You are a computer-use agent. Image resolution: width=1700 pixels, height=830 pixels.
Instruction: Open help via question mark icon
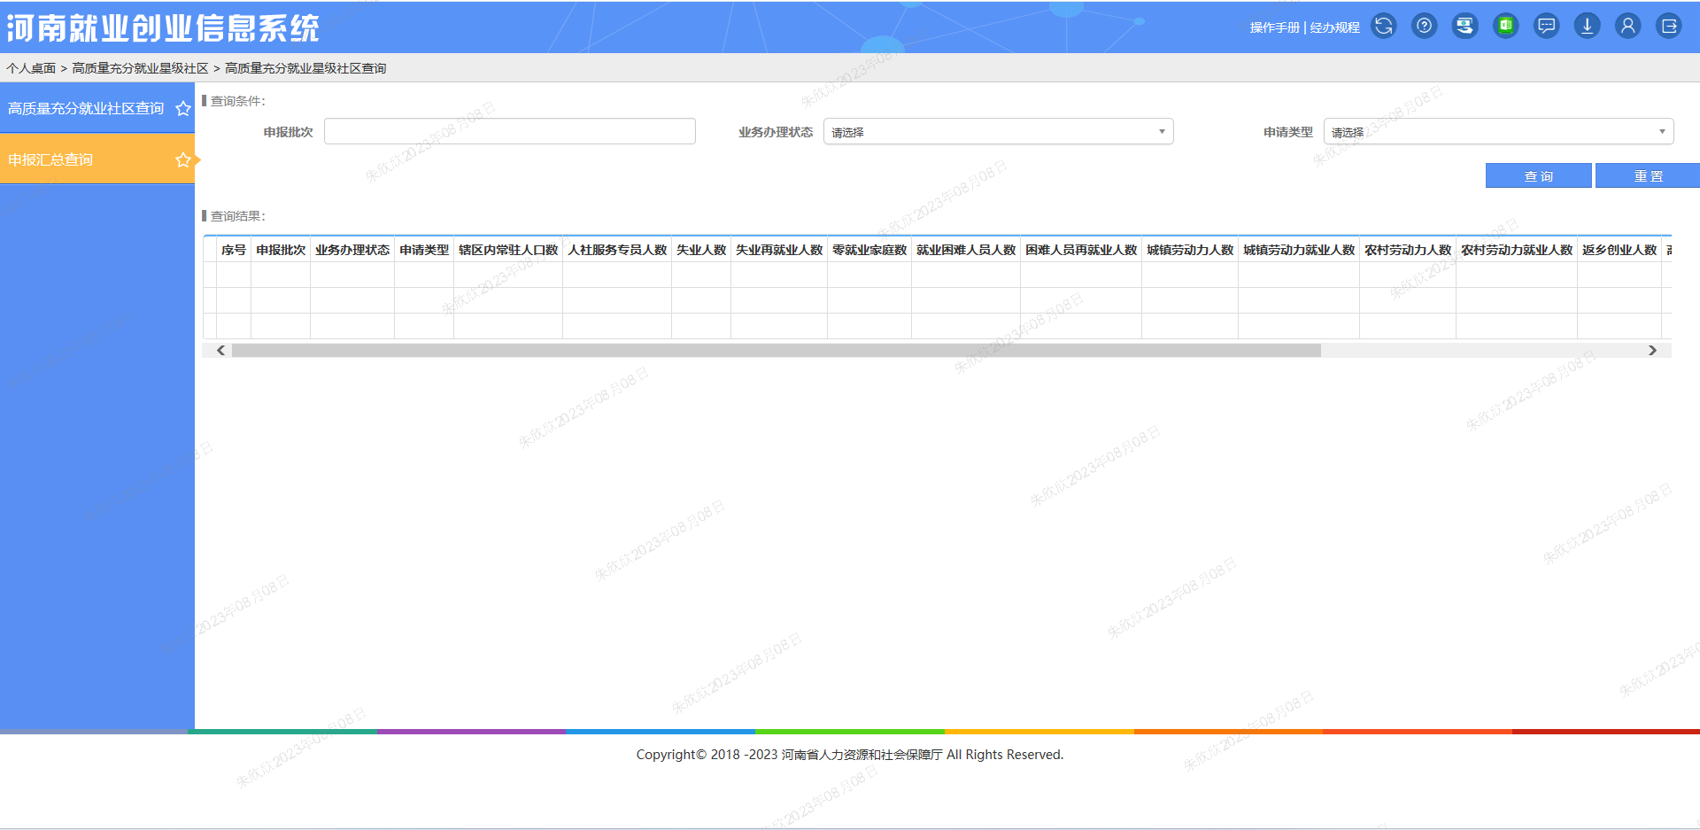coord(1424,27)
